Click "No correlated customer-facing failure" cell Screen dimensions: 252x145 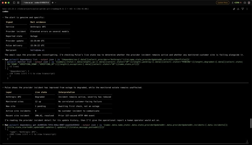(x=80, y=101)
